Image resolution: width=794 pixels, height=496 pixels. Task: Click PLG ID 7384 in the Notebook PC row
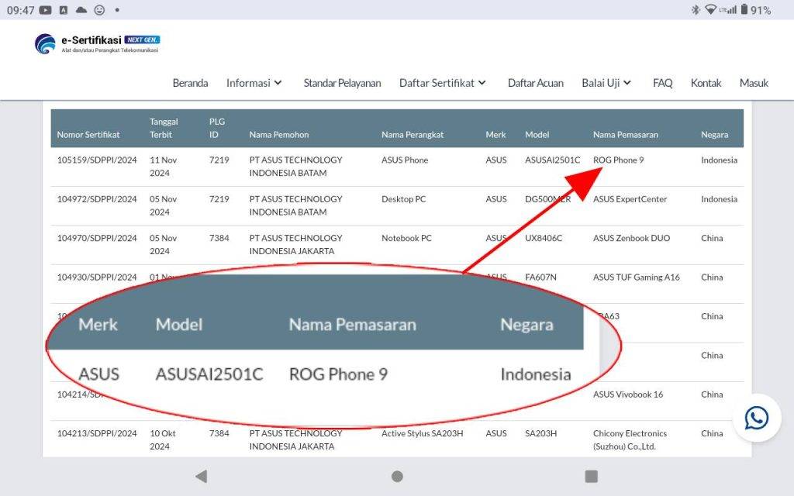click(x=219, y=238)
